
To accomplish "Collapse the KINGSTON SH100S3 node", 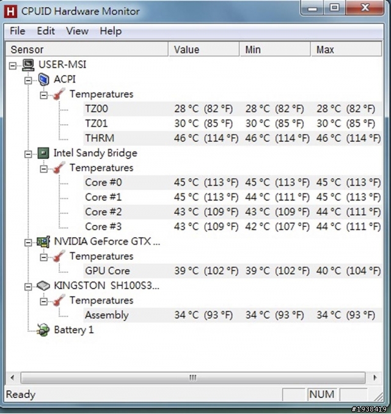I will pos(28,286).
